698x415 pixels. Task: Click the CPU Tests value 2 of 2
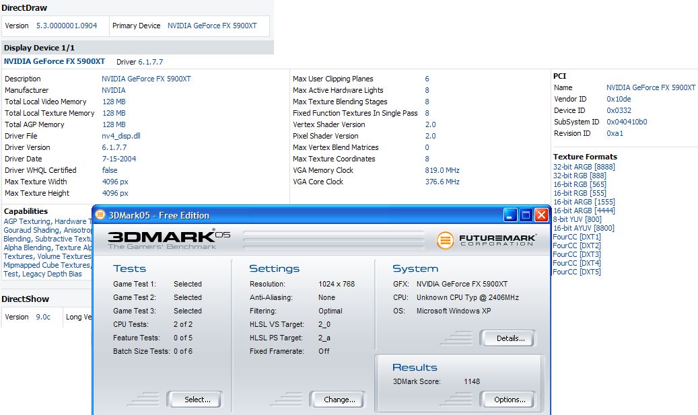click(x=183, y=324)
